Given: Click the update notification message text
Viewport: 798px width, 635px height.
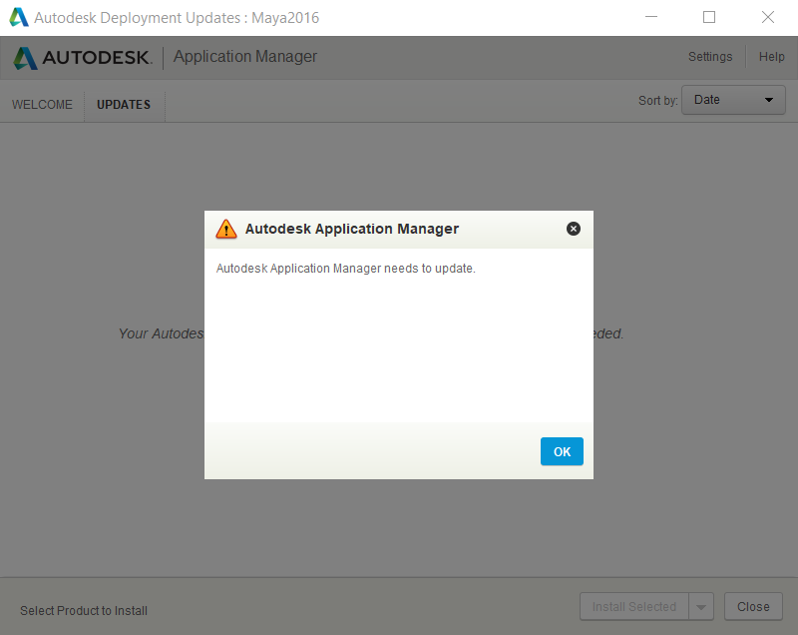Looking at the screenshot, I should [346, 268].
